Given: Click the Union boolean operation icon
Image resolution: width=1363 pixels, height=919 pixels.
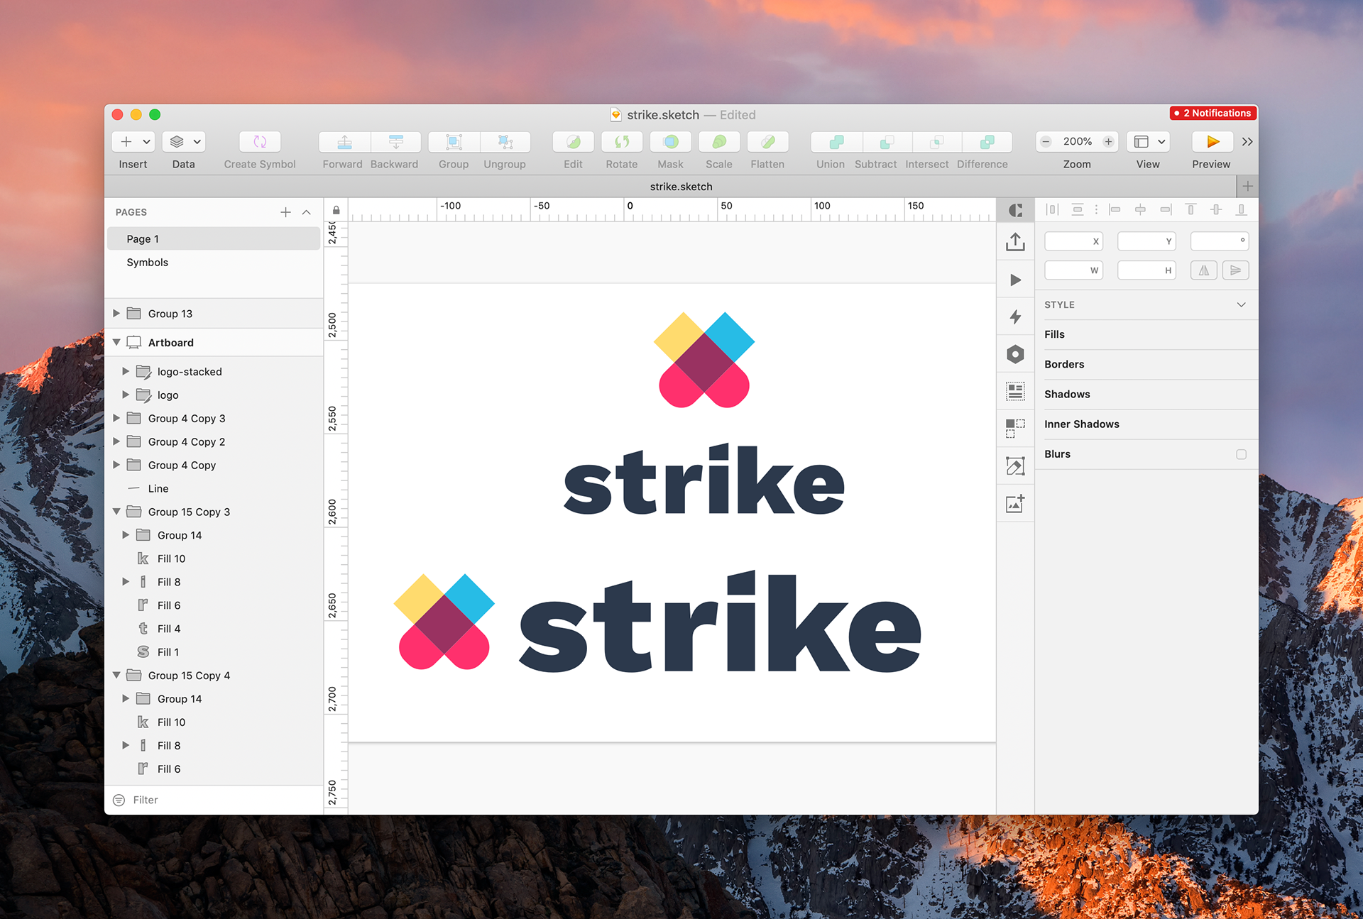Looking at the screenshot, I should pos(836,142).
